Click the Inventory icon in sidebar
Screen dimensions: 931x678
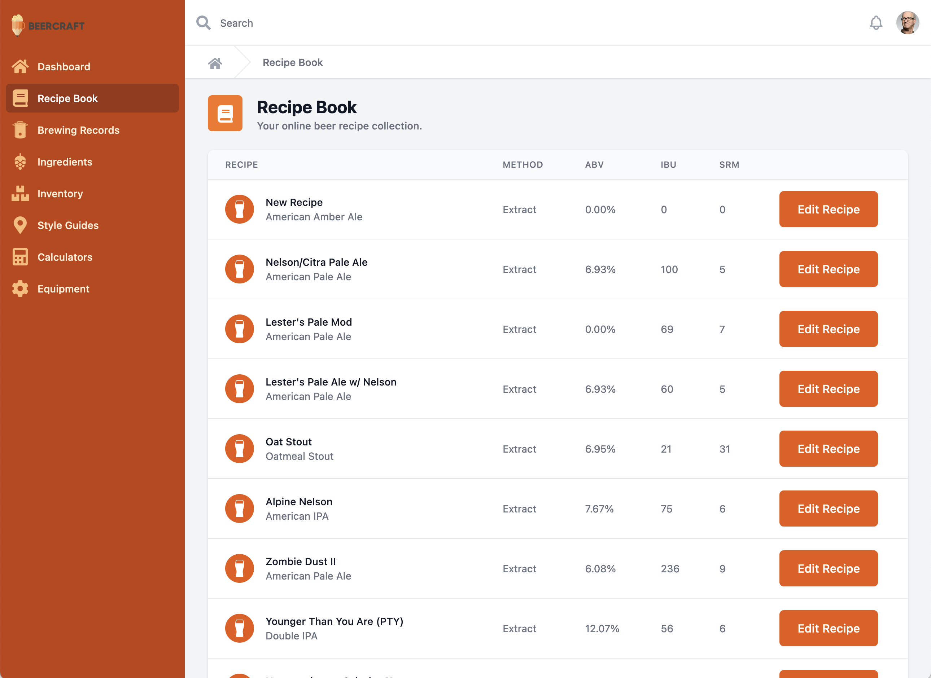click(20, 193)
